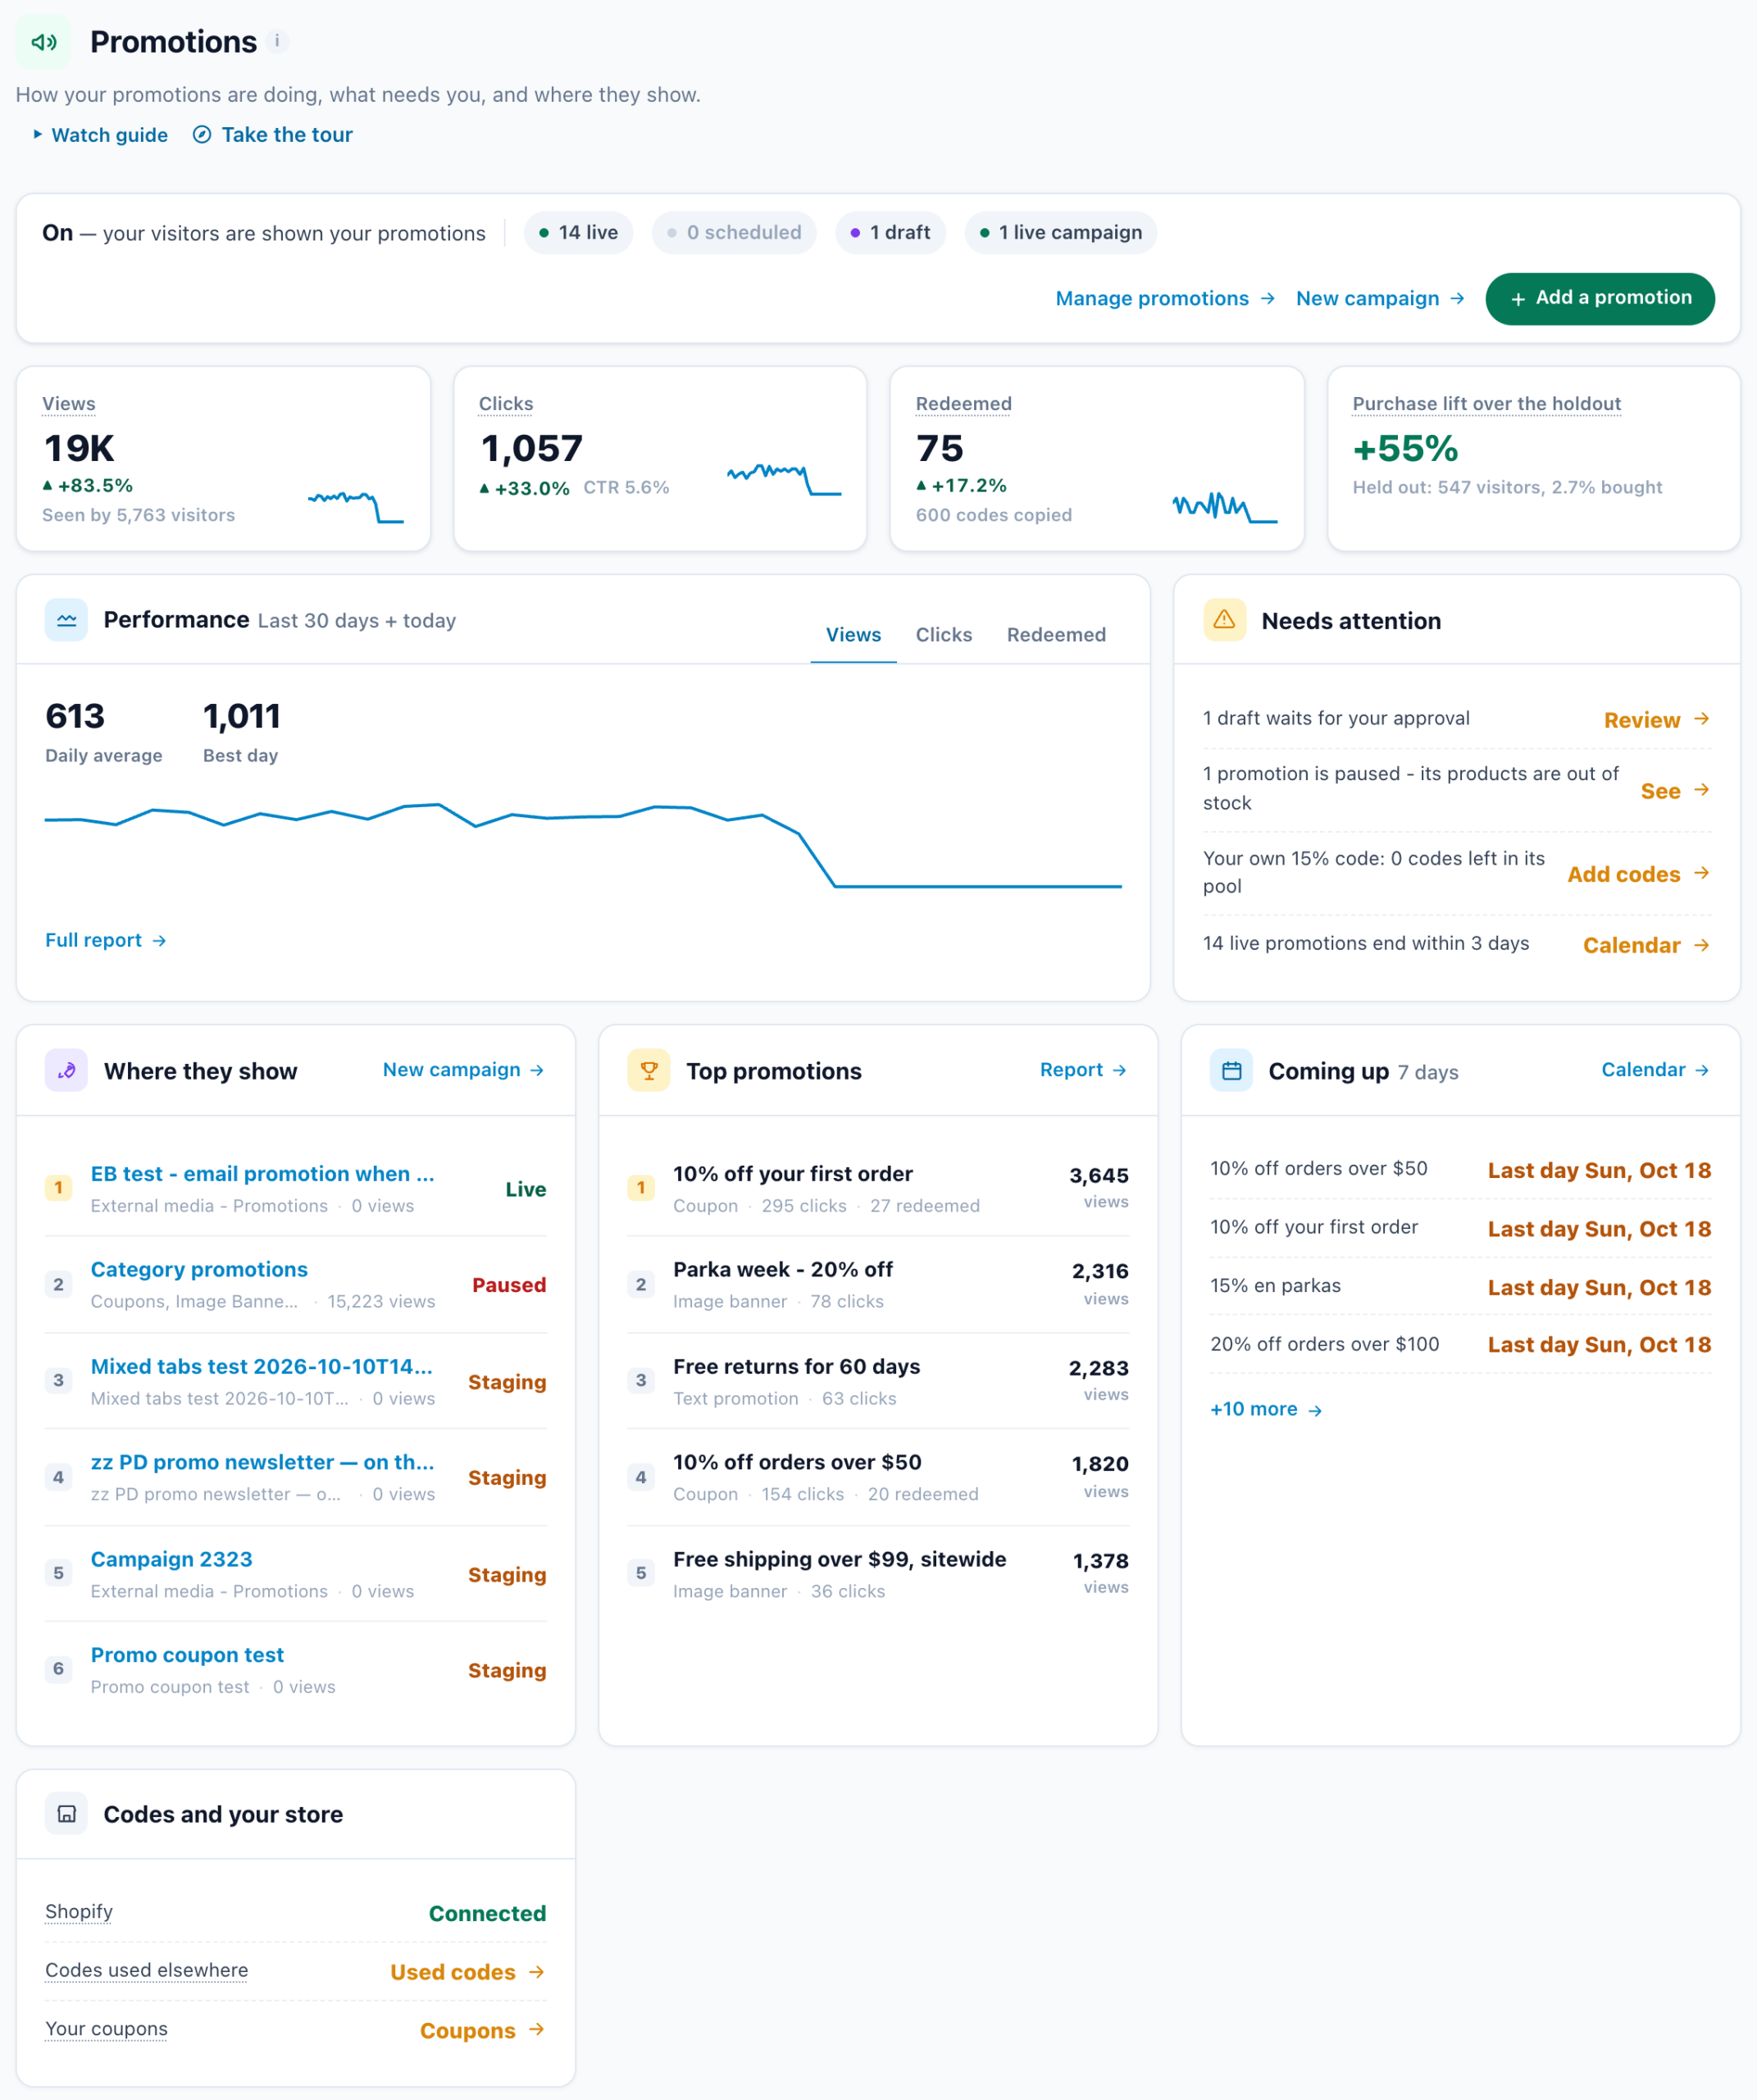Select Free returns for 60 days row

(x=877, y=1381)
